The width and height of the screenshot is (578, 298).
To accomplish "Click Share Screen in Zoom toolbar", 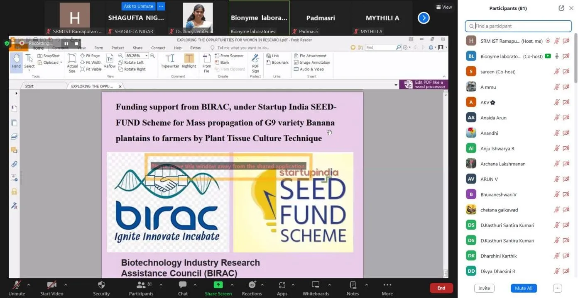I will coord(218,288).
